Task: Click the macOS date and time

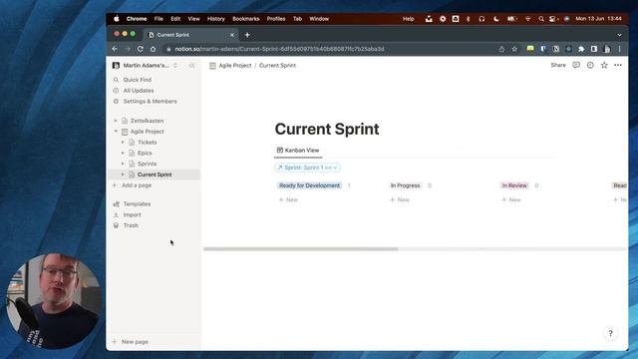Action: (598, 19)
